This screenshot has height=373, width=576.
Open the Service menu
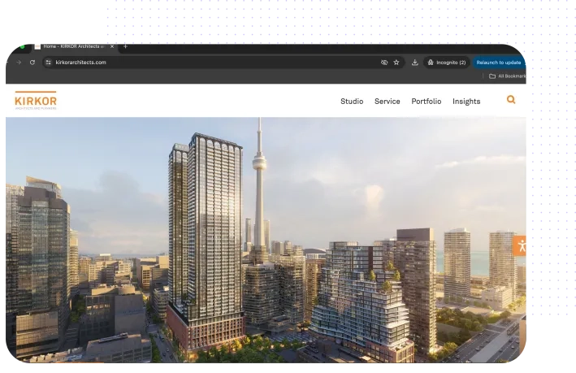point(388,102)
